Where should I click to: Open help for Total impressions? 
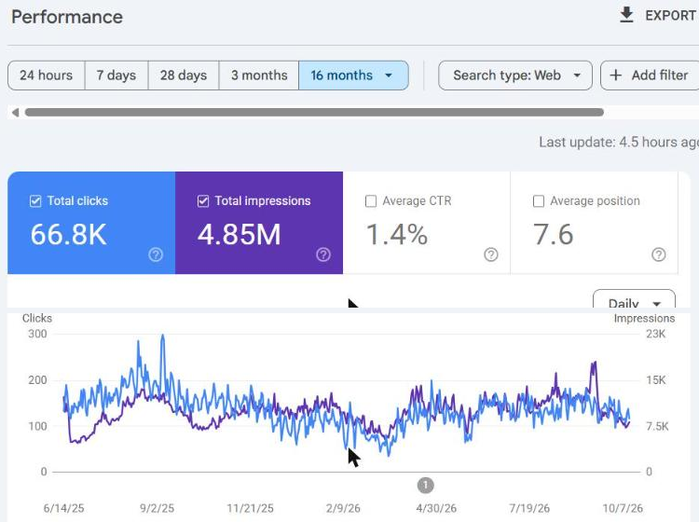323,254
